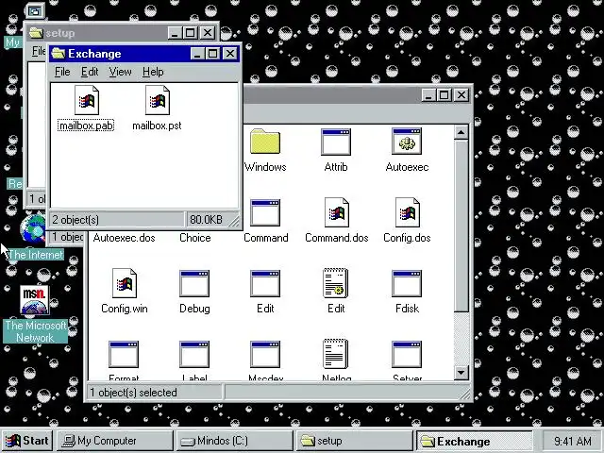Select the Command.dos file icon
Image resolution: width=604 pixels, height=453 pixels.
click(x=337, y=212)
